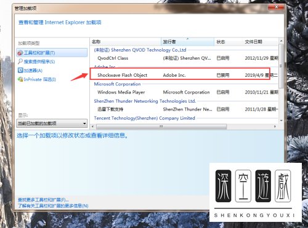Select the 迅雷下载支持 add-on row
308x228 pixels.
pos(184,109)
